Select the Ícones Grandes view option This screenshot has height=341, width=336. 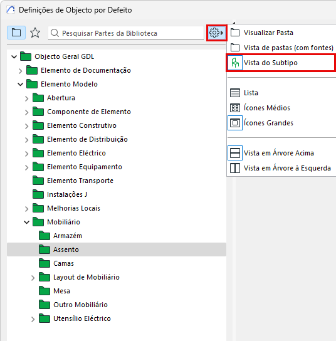(235, 123)
